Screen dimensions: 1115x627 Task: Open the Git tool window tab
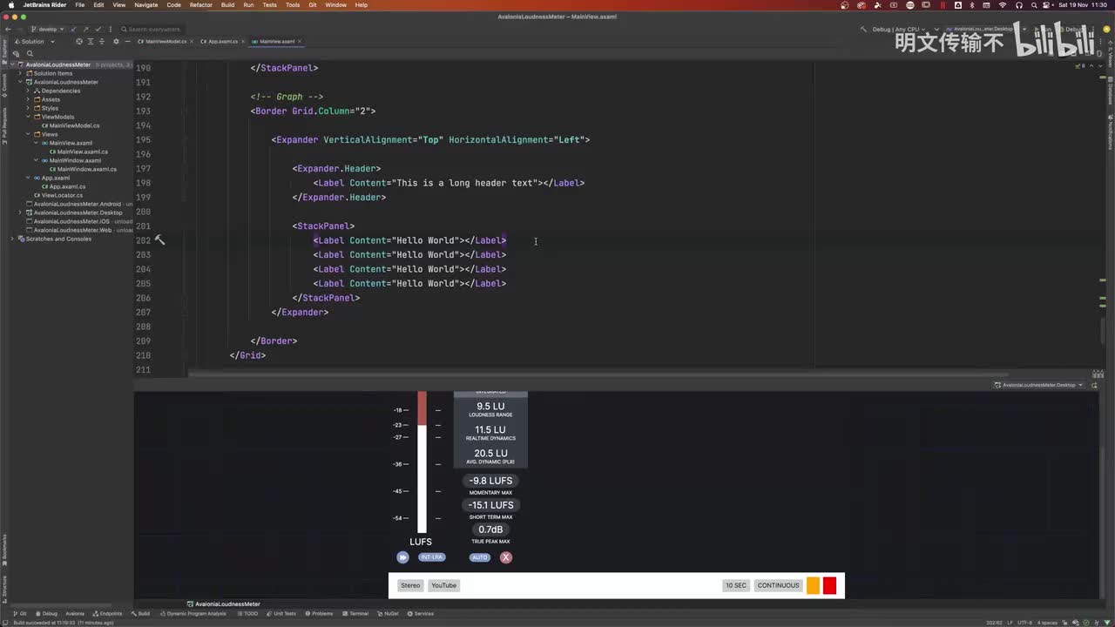coord(21,614)
